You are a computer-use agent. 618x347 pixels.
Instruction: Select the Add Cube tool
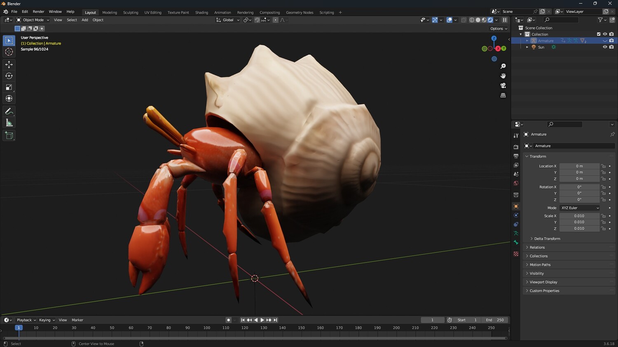[x=9, y=136]
